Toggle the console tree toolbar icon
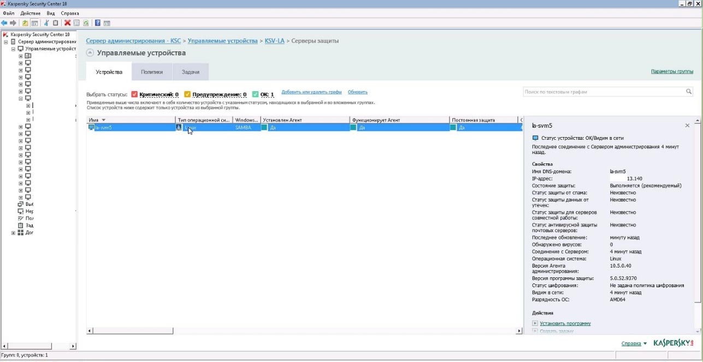This screenshot has height=362, width=703. pyautogui.click(x=34, y=23)
